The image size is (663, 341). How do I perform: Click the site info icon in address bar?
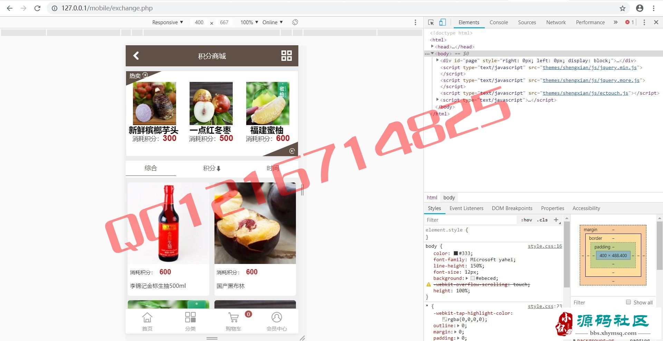click(x=54, y=8)
